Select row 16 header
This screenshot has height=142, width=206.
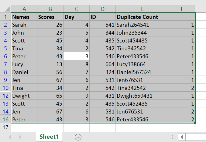5,120
